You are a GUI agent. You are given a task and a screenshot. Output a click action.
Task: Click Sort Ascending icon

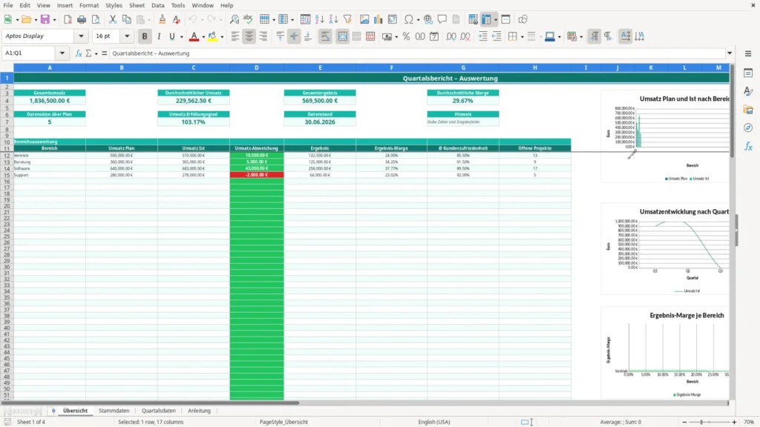click(x=319, y=19)
